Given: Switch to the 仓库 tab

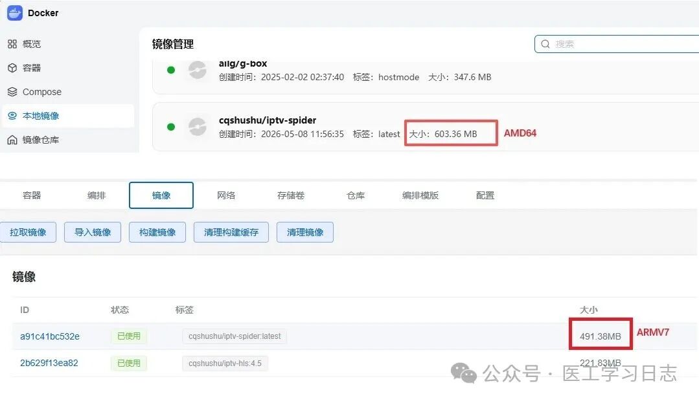Looking at the screenshot, I should point(355,195).
